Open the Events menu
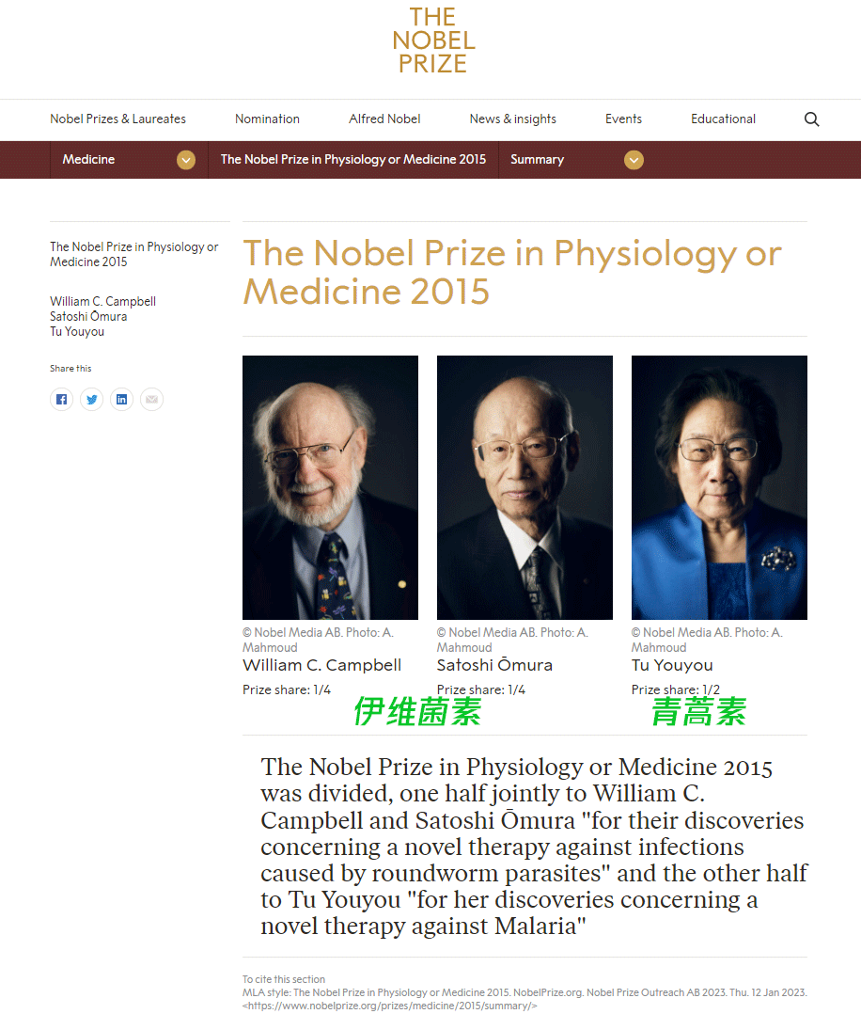 [623, 119]
